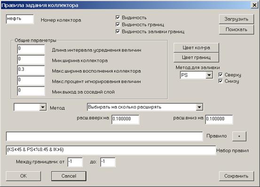Viewport: 260px width, 187px height.
Task: Click the расш.вниз на value field
Action: pos(219,119)
